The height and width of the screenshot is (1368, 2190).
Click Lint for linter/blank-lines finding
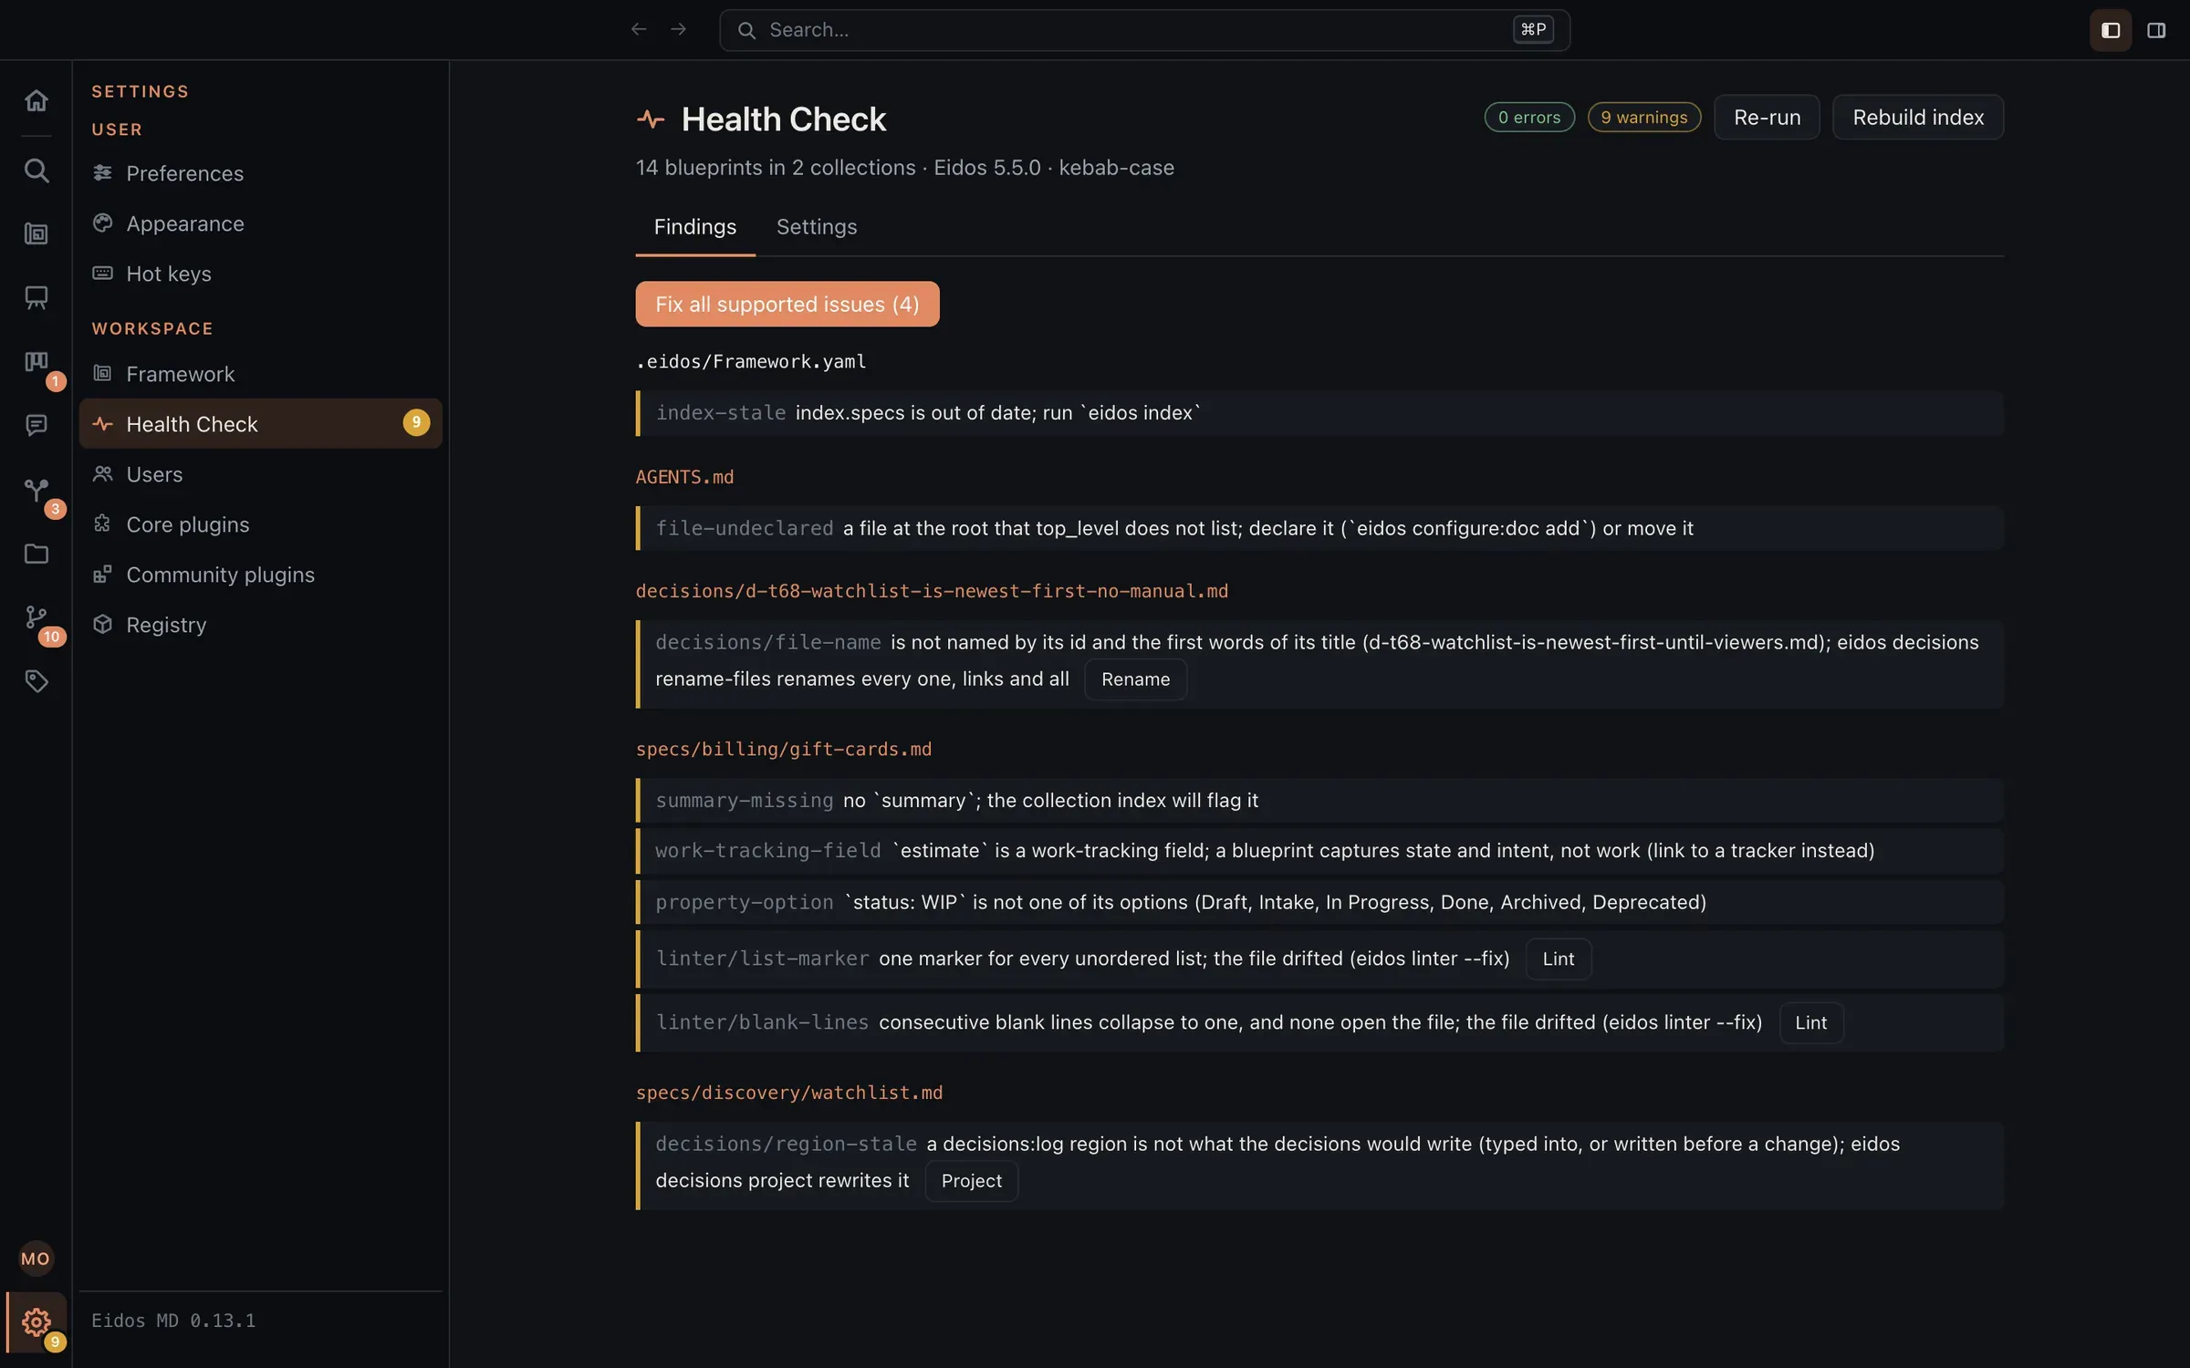tap(1810, 1023)
